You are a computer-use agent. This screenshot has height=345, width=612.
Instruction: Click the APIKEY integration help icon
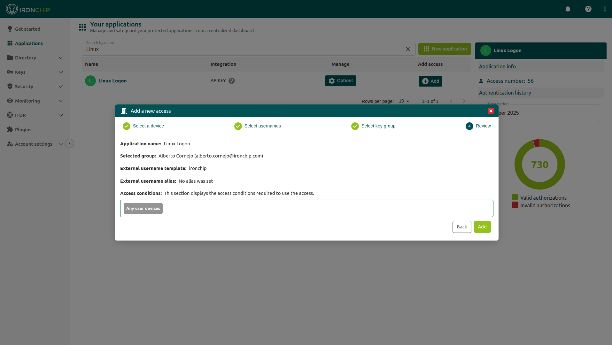(x=232, y=81)
